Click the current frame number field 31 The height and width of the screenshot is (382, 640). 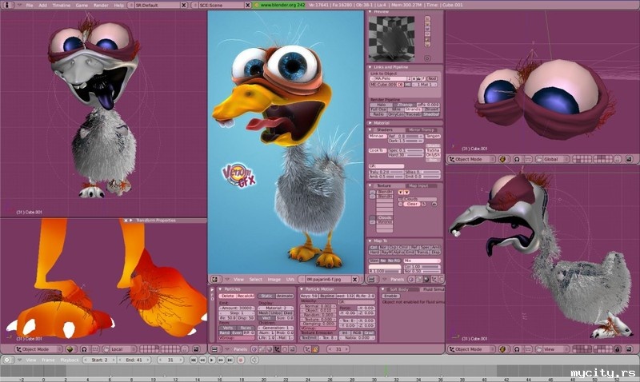170,360
